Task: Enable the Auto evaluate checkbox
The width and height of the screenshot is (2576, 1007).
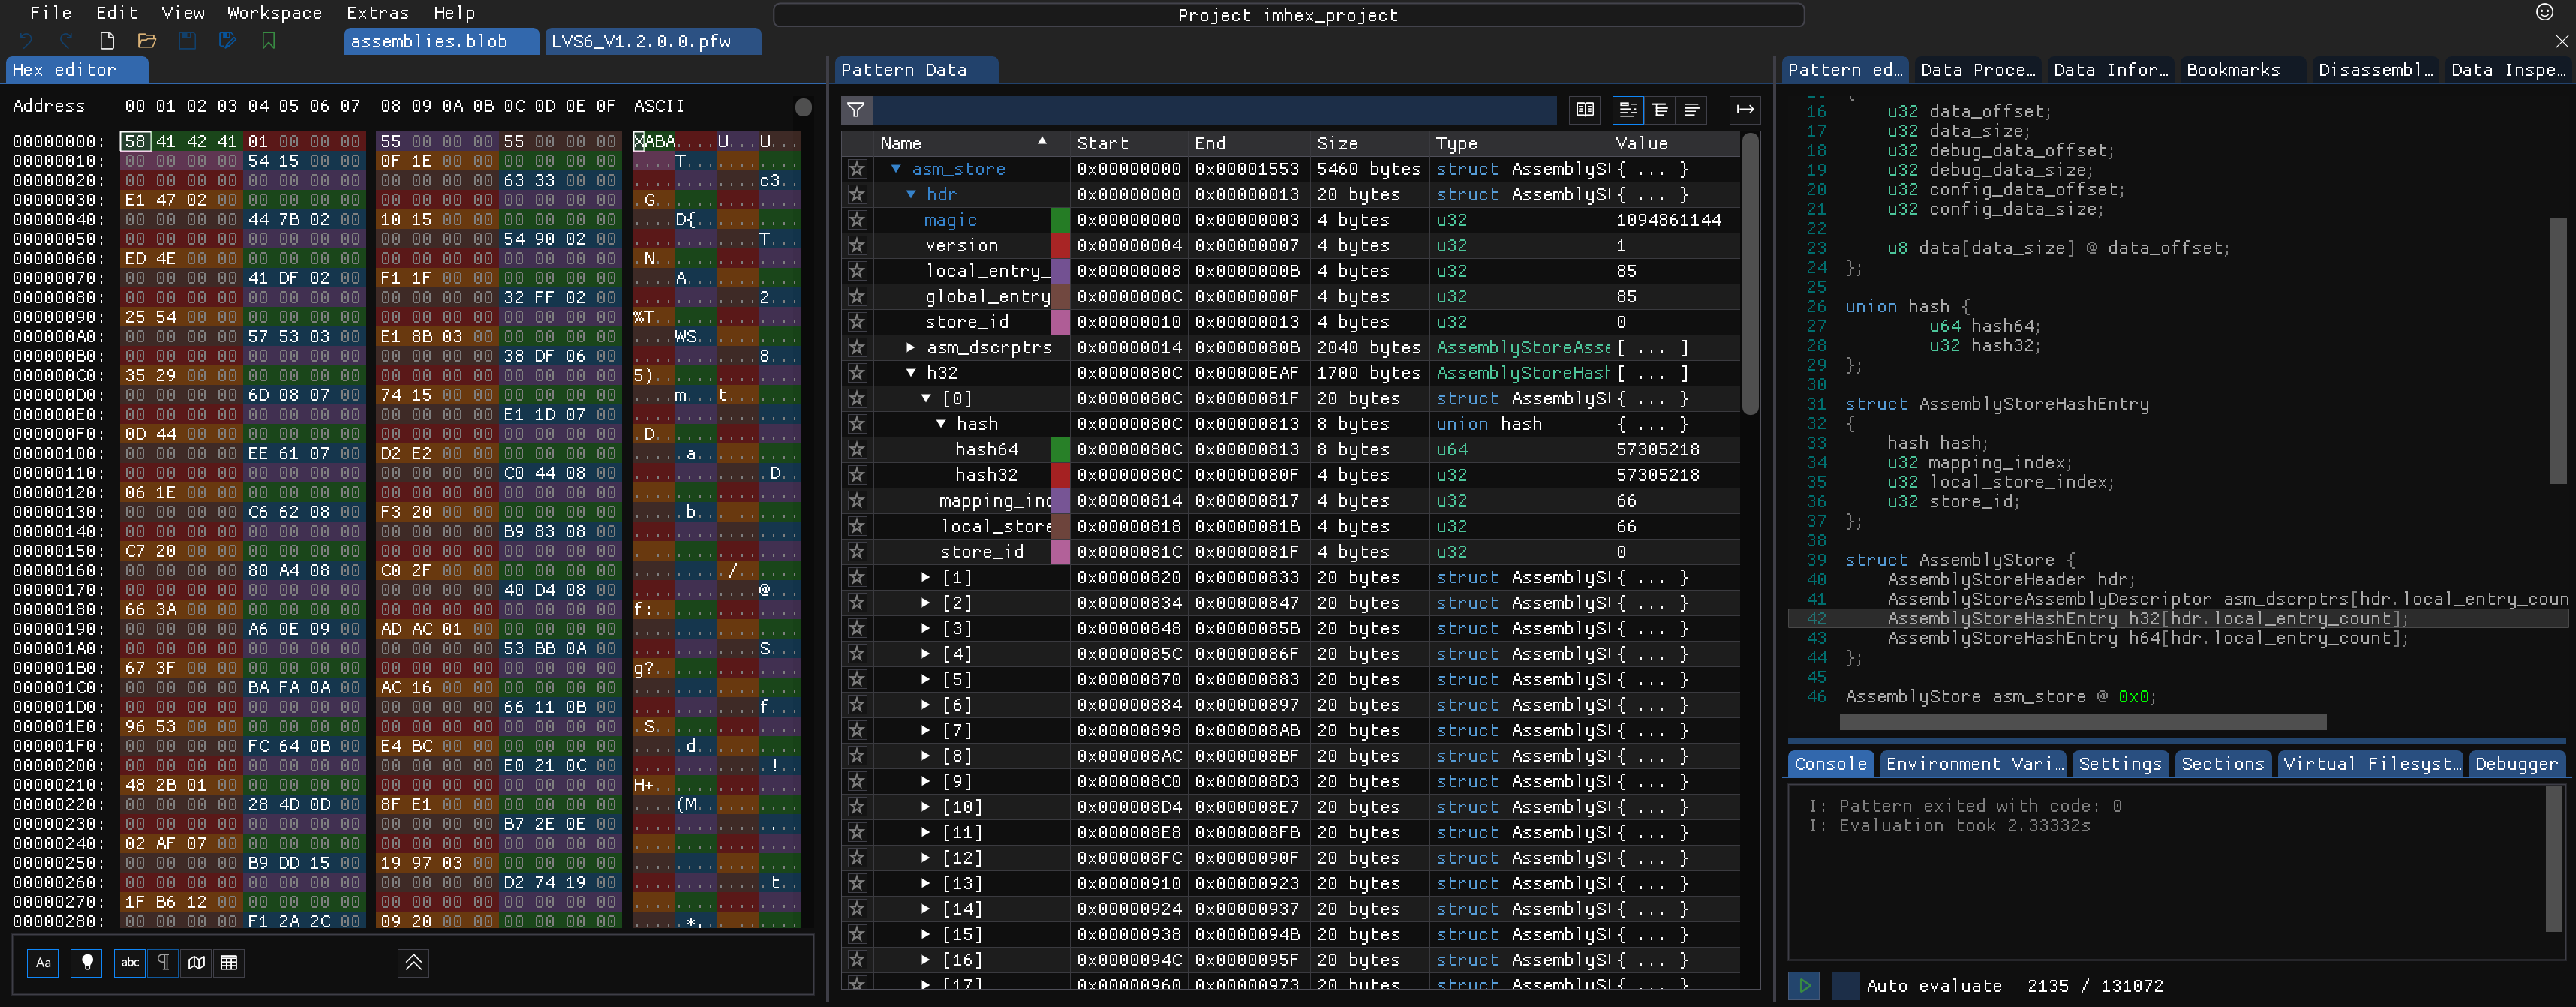Action: pyautogui.click(x=1845, y=986)
